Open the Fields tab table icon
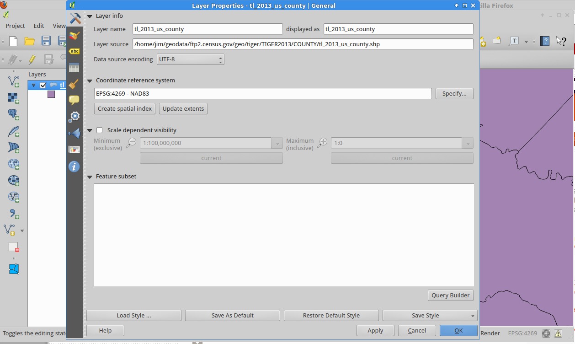Viewport: 575px width, 344px height. click(75, 68)
